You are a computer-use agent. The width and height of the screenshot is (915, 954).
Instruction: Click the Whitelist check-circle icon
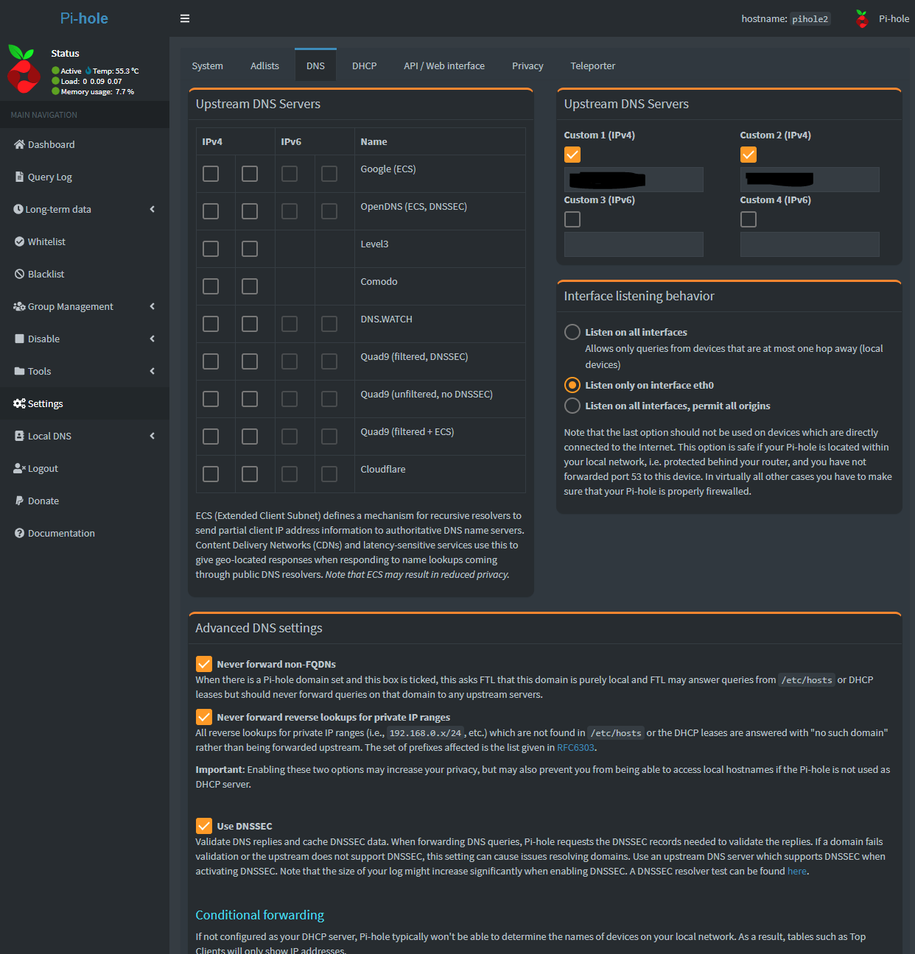(x=19, y=241)
